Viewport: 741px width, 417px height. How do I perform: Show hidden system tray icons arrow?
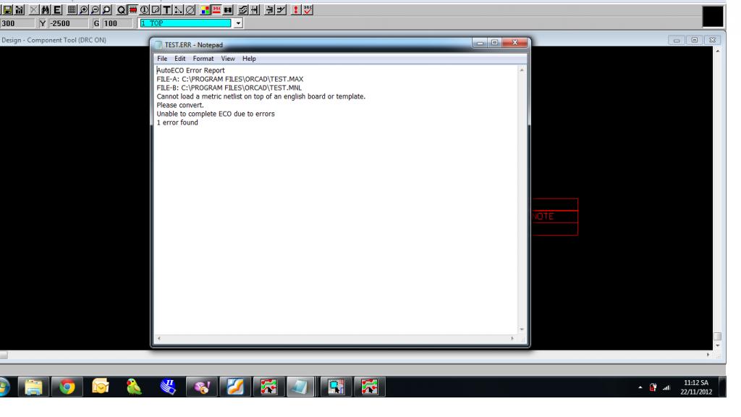pos(640,388)
